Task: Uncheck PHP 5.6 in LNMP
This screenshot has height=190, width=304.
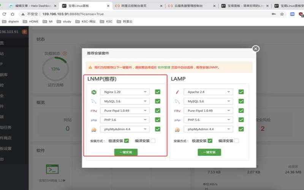Action: point(158,120)
